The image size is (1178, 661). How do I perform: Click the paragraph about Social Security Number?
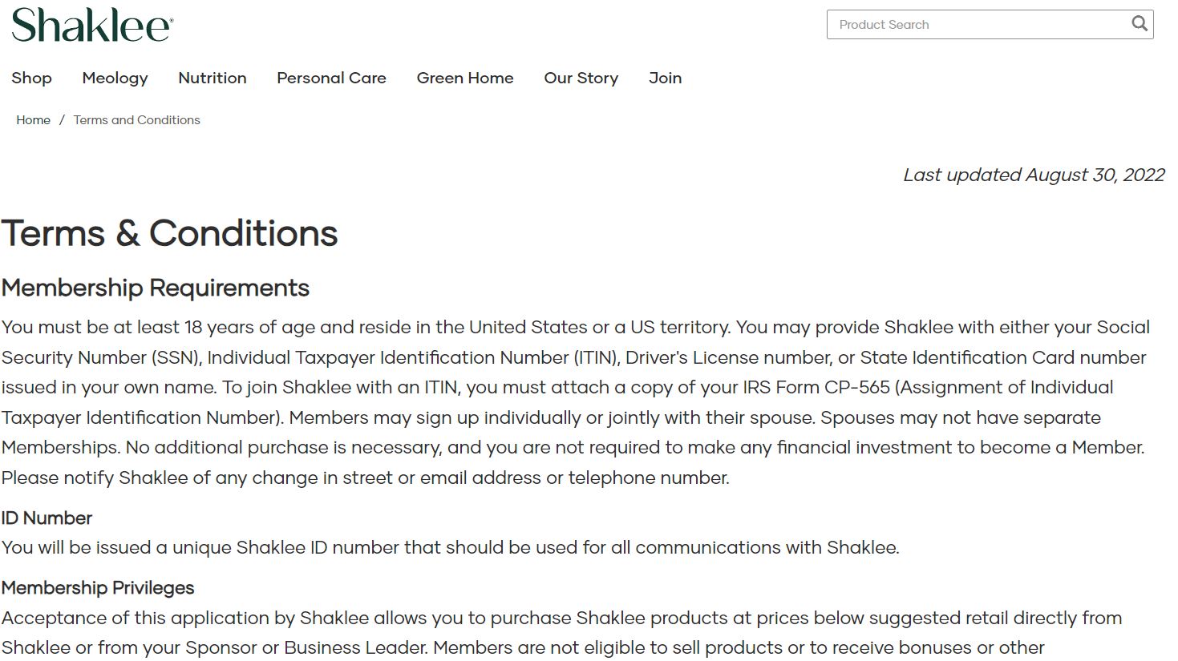576,402
